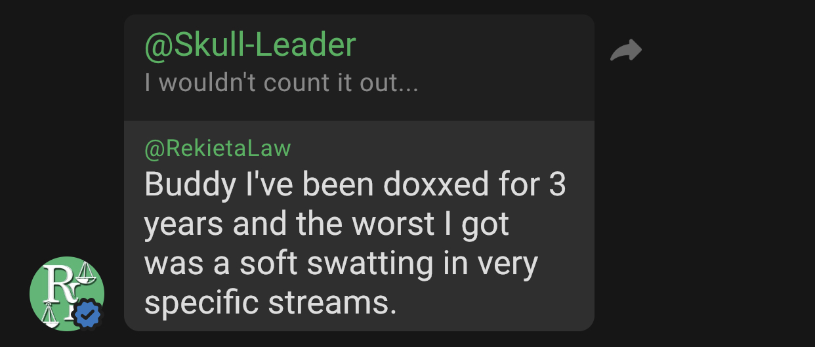Click the text "specific streams."
Viewport: 815px width, 347px height.
[271, 303]
